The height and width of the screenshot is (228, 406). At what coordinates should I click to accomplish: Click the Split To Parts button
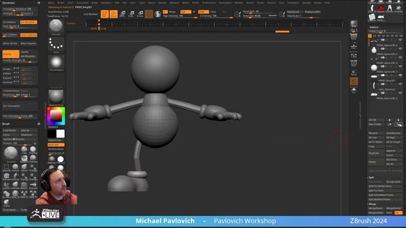tap(385, 191)
